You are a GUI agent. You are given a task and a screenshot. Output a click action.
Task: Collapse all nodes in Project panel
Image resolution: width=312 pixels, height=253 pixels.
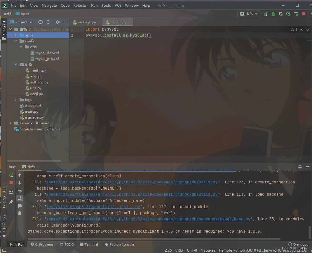(48, 22)
